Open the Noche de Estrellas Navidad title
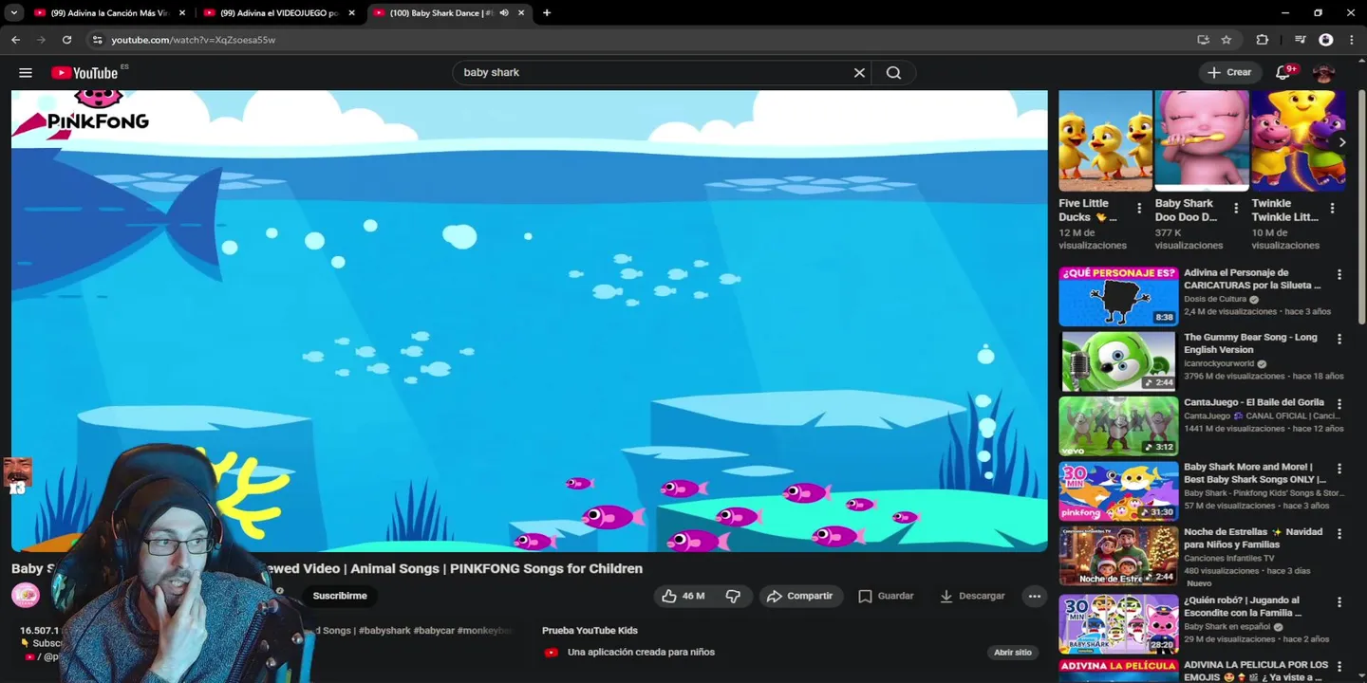This screenshot has height=683, width=1367. point(1253,538)
